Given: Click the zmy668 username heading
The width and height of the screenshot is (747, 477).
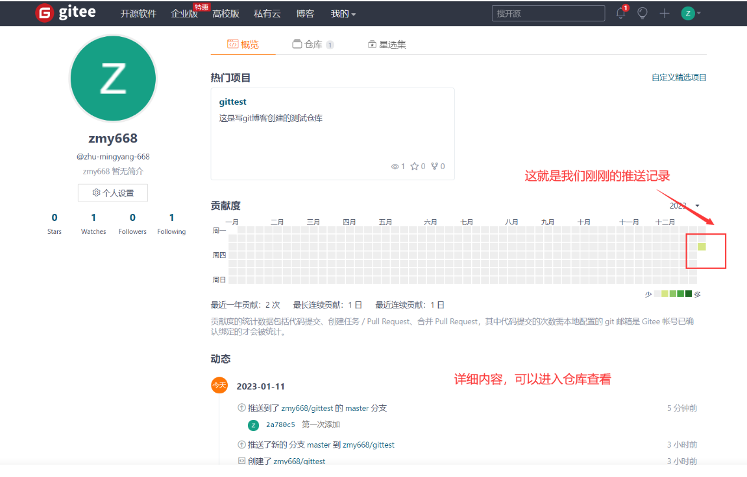Looking at the screenshot, I should [x=113, y=139].
